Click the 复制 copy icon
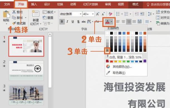Viewport: 170px width, 108px height. point(14,18)
